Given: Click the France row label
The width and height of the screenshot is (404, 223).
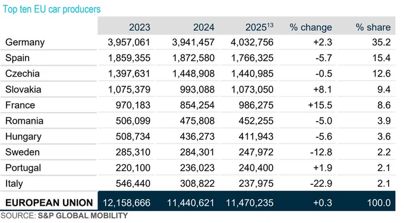Looking at the screenshot, I should pyautogui.click(x=20, y=105).
